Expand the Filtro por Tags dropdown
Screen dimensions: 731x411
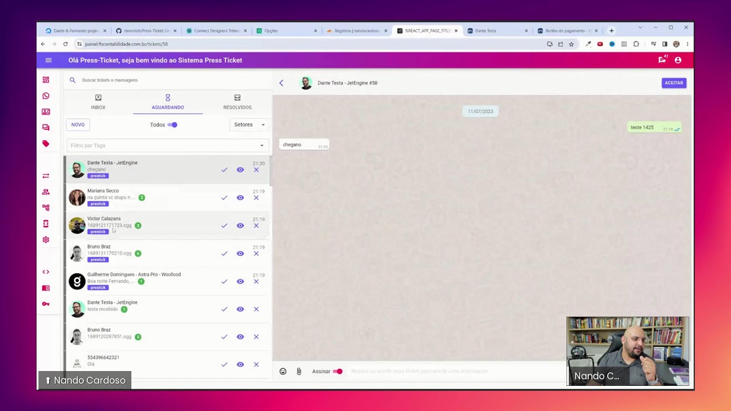pos(262,146)
